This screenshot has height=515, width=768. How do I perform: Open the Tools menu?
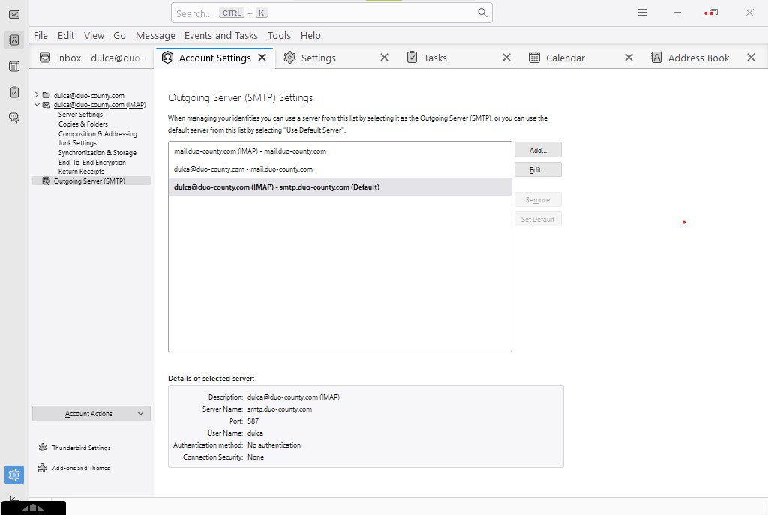(279, 35)
